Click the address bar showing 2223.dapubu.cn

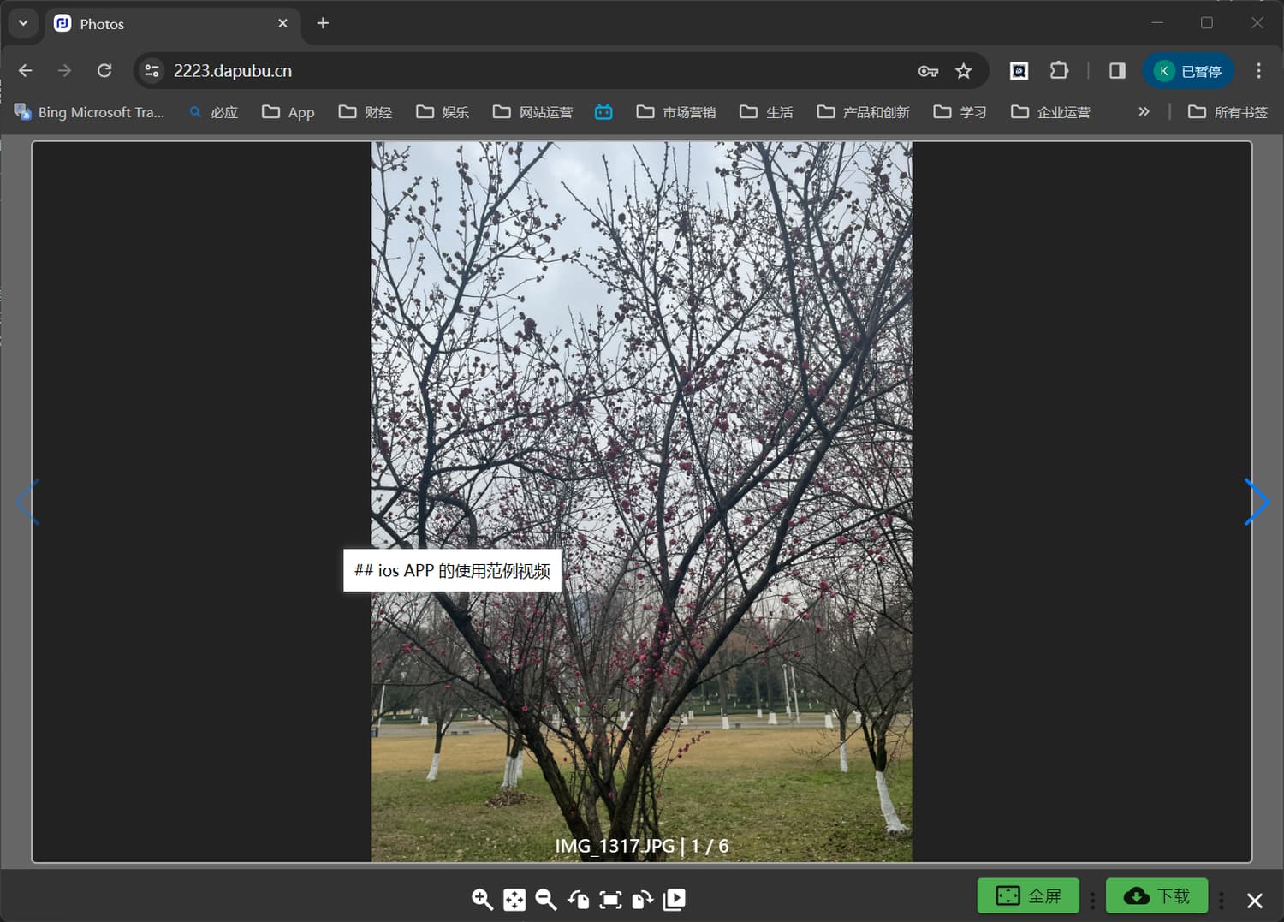pos(514,71)
